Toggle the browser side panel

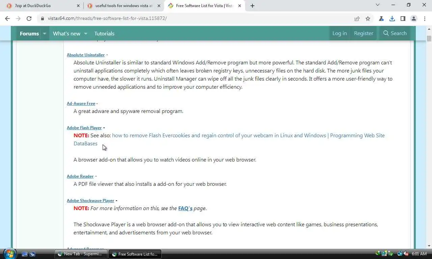click(403, 19)
